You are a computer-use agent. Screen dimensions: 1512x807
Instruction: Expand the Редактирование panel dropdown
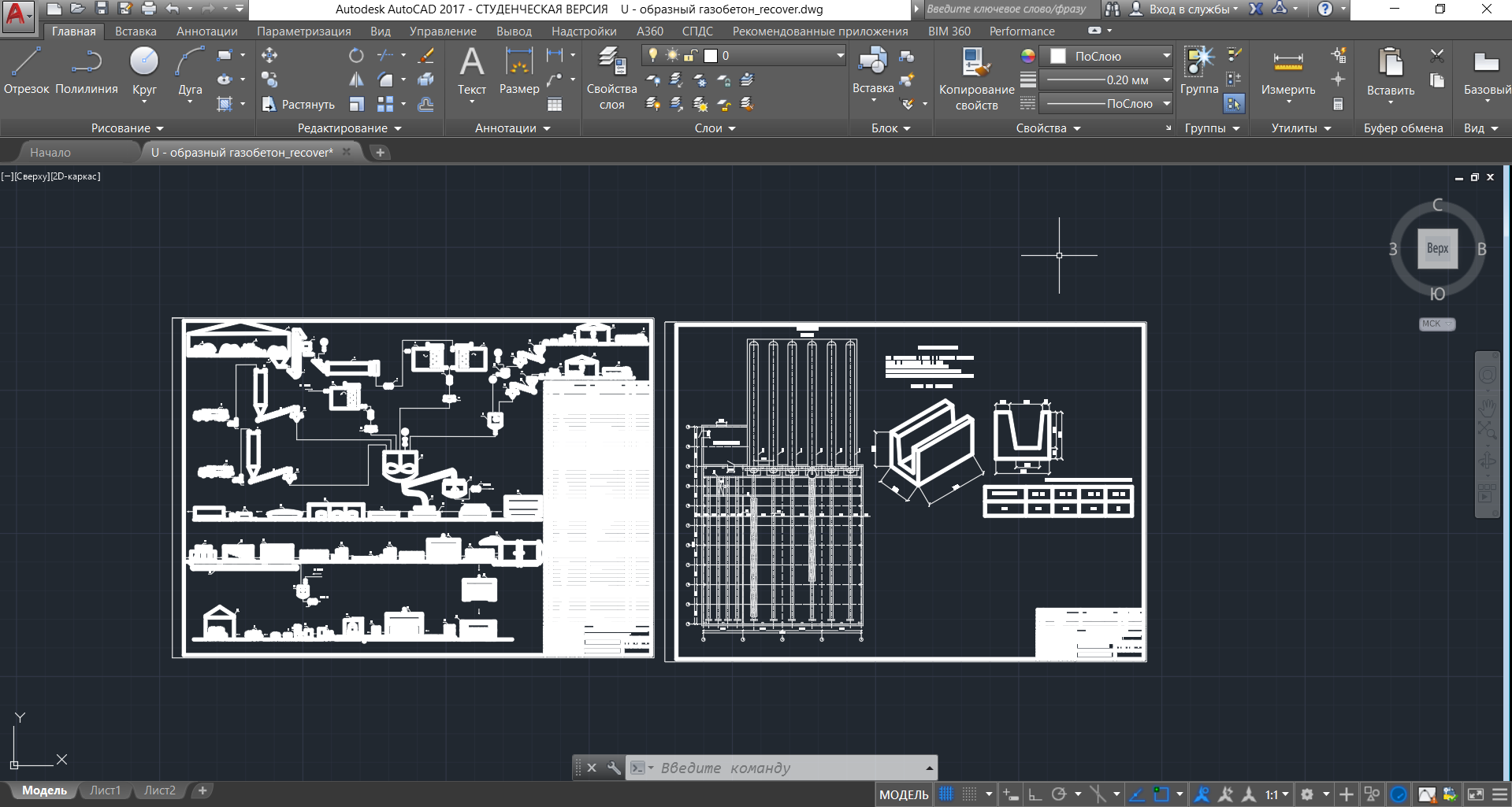pyautogui.click(x=350, y=128)
